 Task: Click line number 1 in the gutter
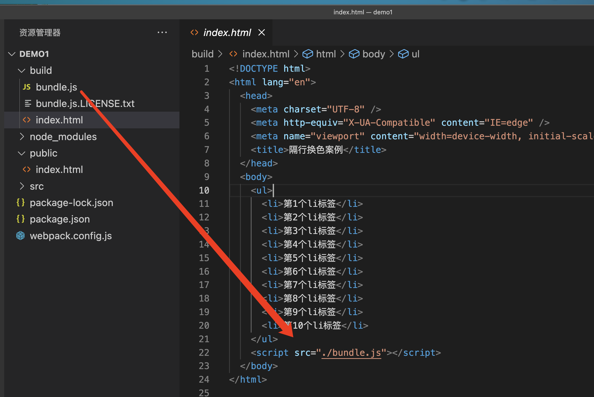pos(207,69)
